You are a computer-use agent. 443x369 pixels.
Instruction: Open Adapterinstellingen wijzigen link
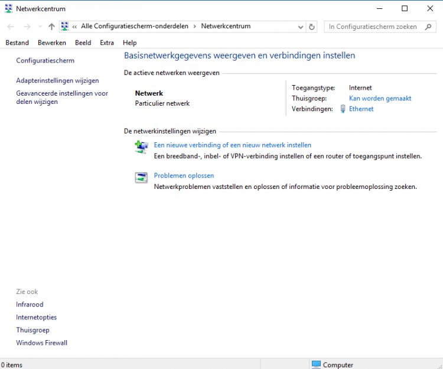57,80
